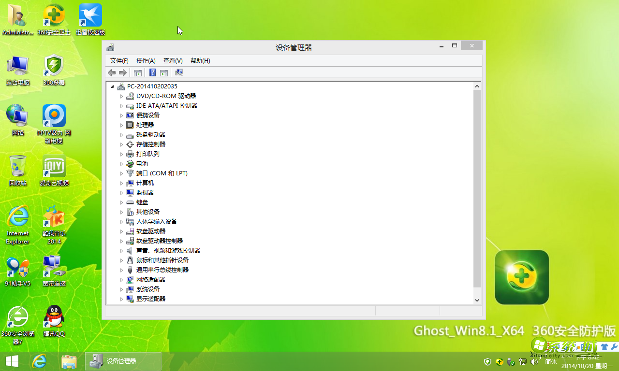Open 腾讯QQ from the desktop
619x371 pixels.
pos(53,316)
